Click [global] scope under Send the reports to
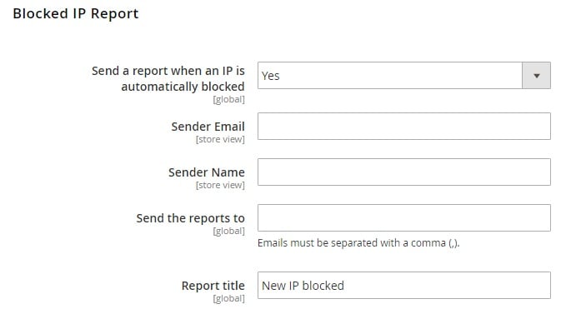 [229, 231]
